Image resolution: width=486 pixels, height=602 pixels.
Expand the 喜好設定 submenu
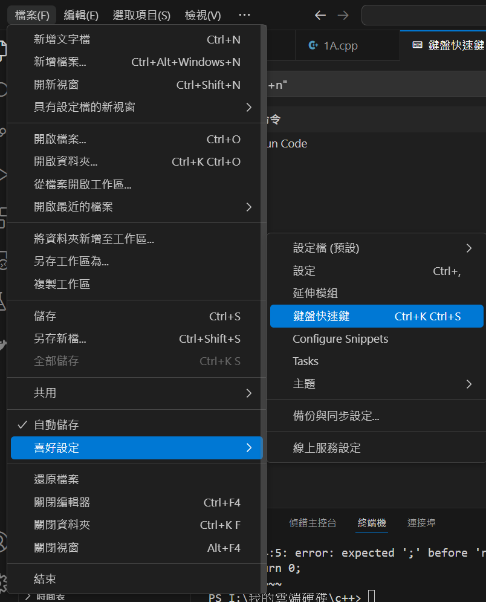tap(137, 448)
